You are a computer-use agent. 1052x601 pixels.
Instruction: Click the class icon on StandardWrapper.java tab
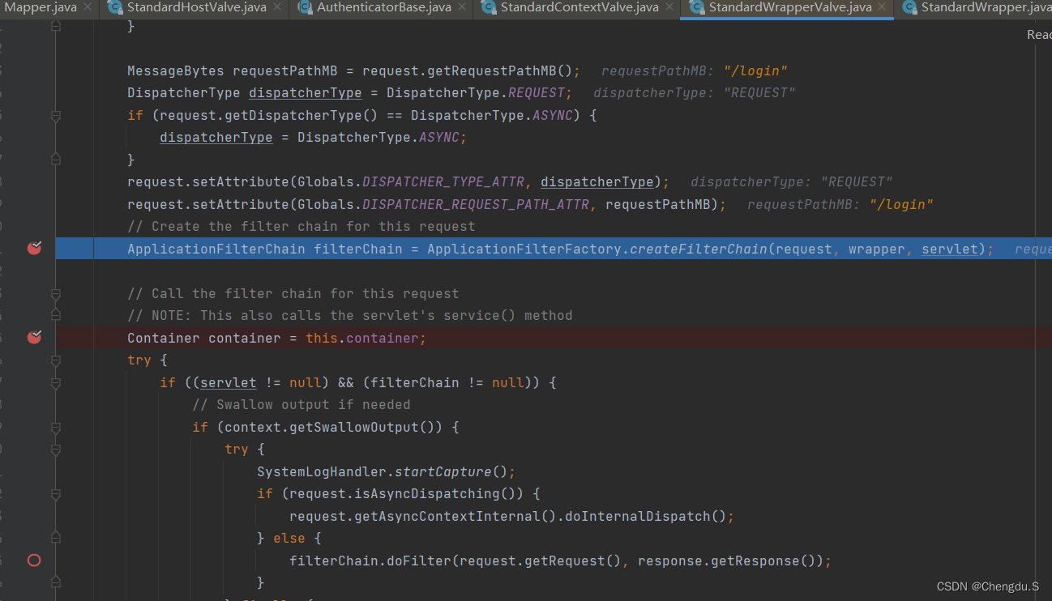(x=909, y=8)
